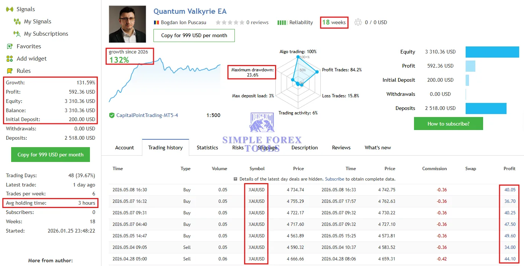524x266 pixels.
Task: Click the My Subscriptions icon
Action: point(17,34)
